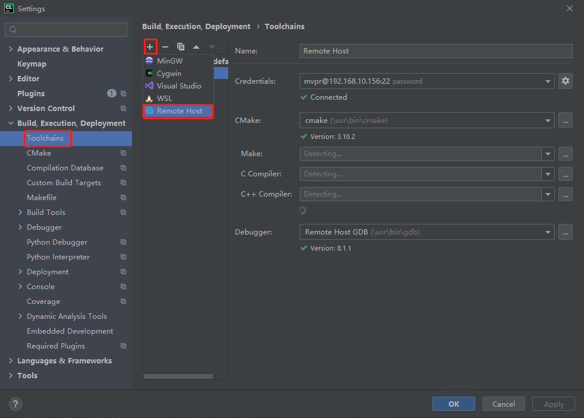Close the Settings dialog
The height and width of the screenshot is (418, 584).
[570, 8]
